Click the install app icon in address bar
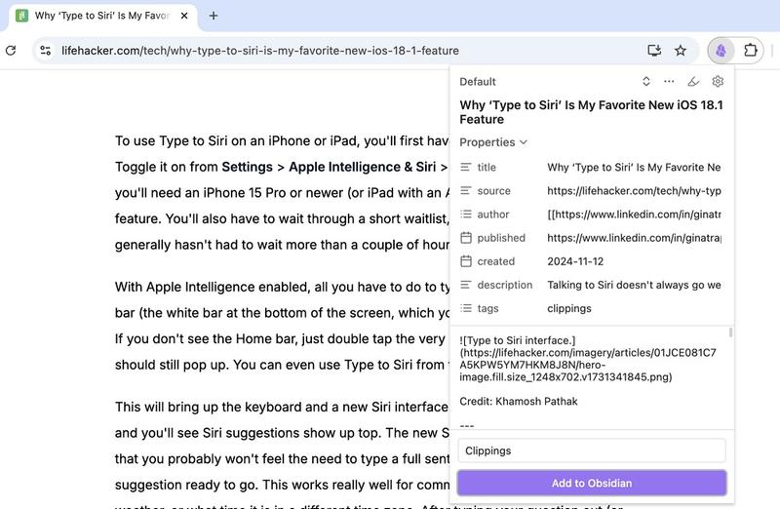 (x=654, y=51)
